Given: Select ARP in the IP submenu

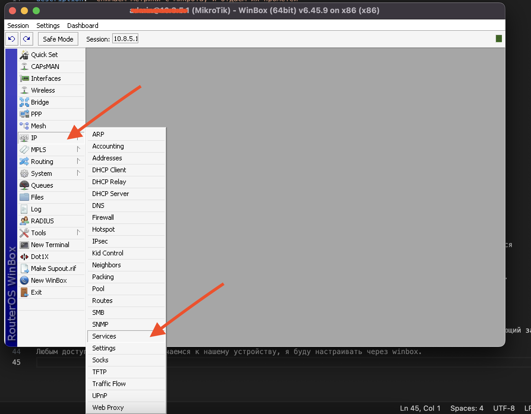Looking at the screenshot, I should point(126,134).
